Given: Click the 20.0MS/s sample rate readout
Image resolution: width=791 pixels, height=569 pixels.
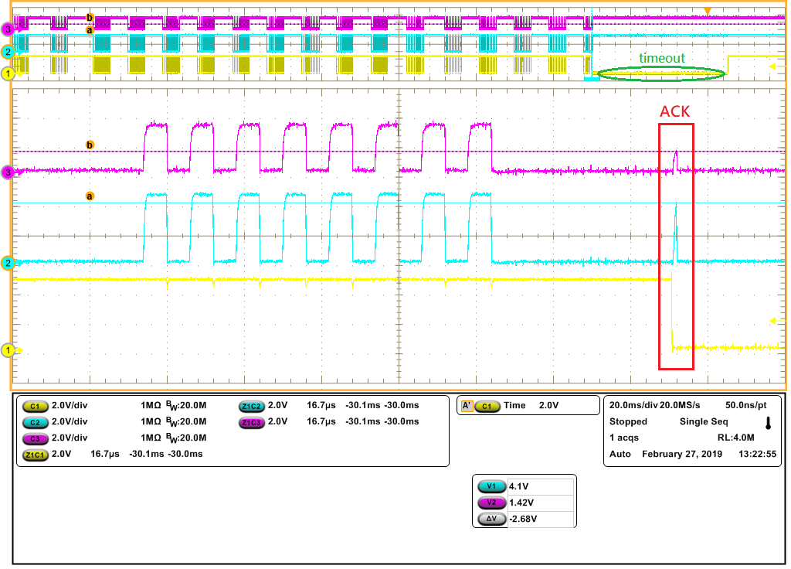Looking at the screenshot, I should pos(680,405).
